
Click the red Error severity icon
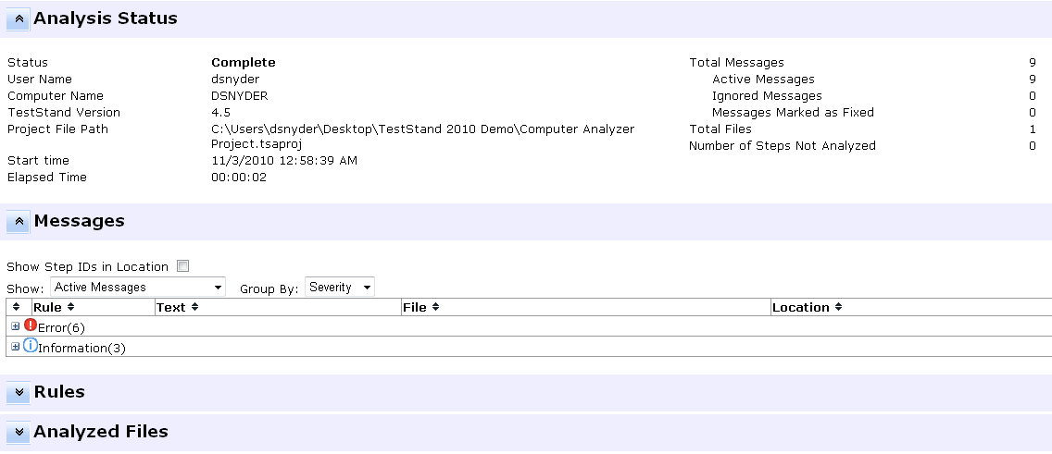30,325
